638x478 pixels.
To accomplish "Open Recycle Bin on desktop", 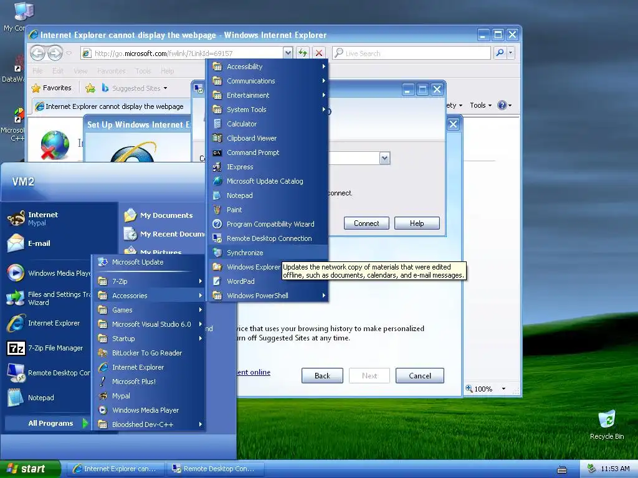I will point(607,424).
